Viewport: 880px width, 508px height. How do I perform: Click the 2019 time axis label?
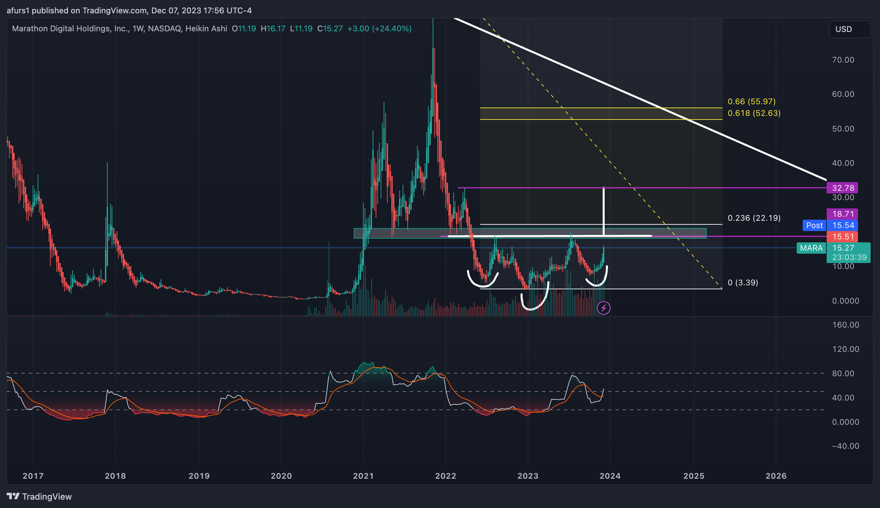click(x=199, y=476)
